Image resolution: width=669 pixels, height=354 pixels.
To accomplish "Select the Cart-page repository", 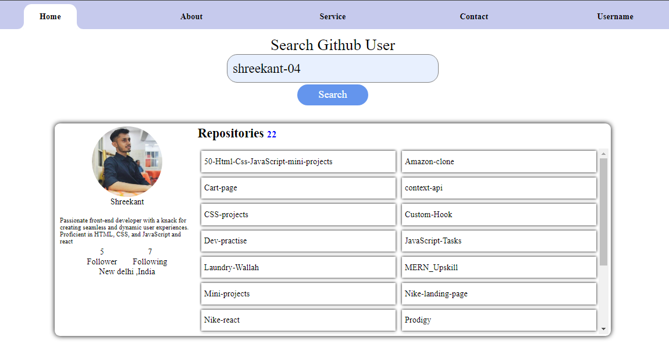I will coord(298,187).
